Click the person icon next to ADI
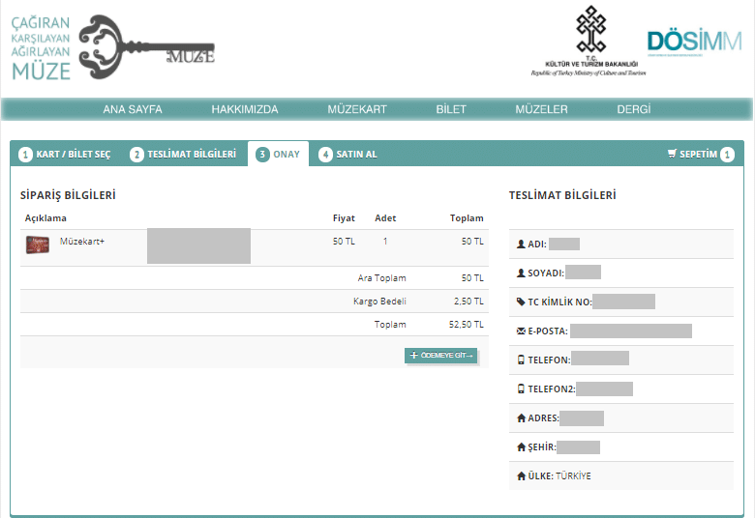 tap(521, 244)
